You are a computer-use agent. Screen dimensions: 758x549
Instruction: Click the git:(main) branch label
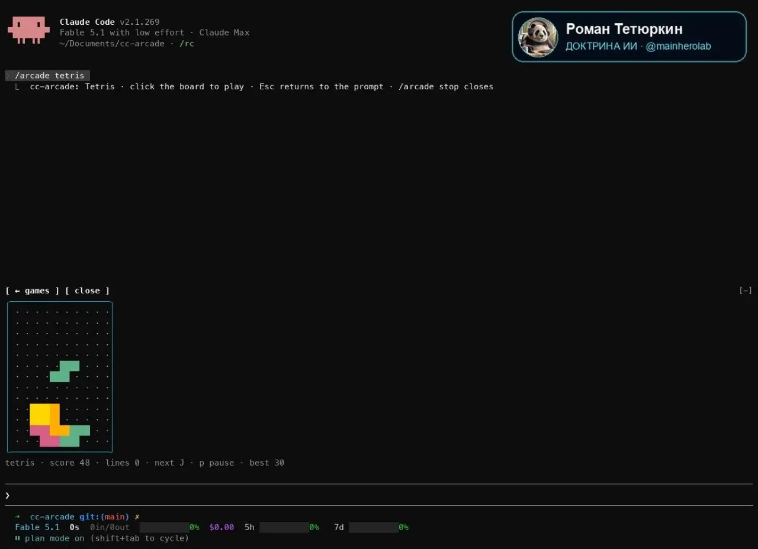coord(104,516)
